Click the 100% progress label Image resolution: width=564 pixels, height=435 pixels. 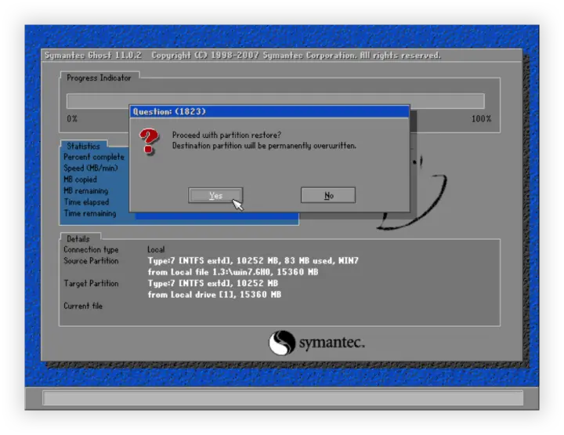pos(481,118)
